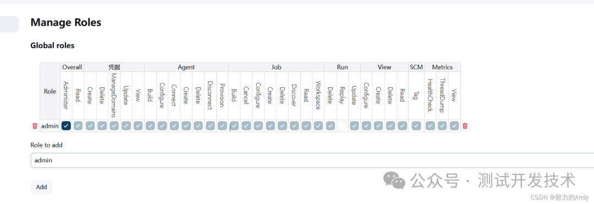594x204 pixels.
Task: Enable the unchecked Run Replay checkbox
Action: point(343,126)
